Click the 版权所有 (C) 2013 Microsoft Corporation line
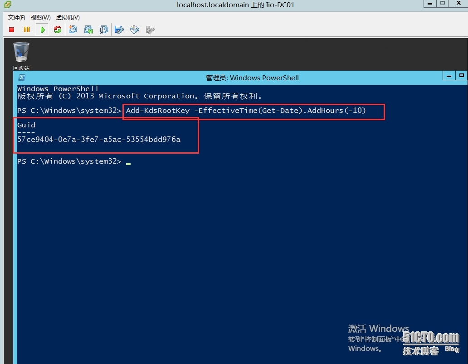The image size is (468, 364). click(140, 96)
